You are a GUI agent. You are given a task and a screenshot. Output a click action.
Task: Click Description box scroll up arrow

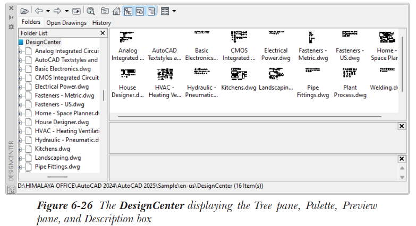(402, 168)
